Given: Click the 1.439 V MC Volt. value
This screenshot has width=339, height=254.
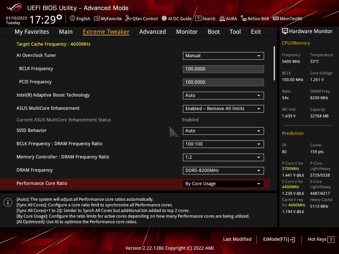Looking at the screenshot, I should point(289,116).
